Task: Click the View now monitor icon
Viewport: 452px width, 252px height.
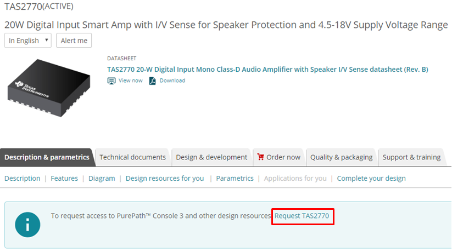Action: (x=111, y=81)
